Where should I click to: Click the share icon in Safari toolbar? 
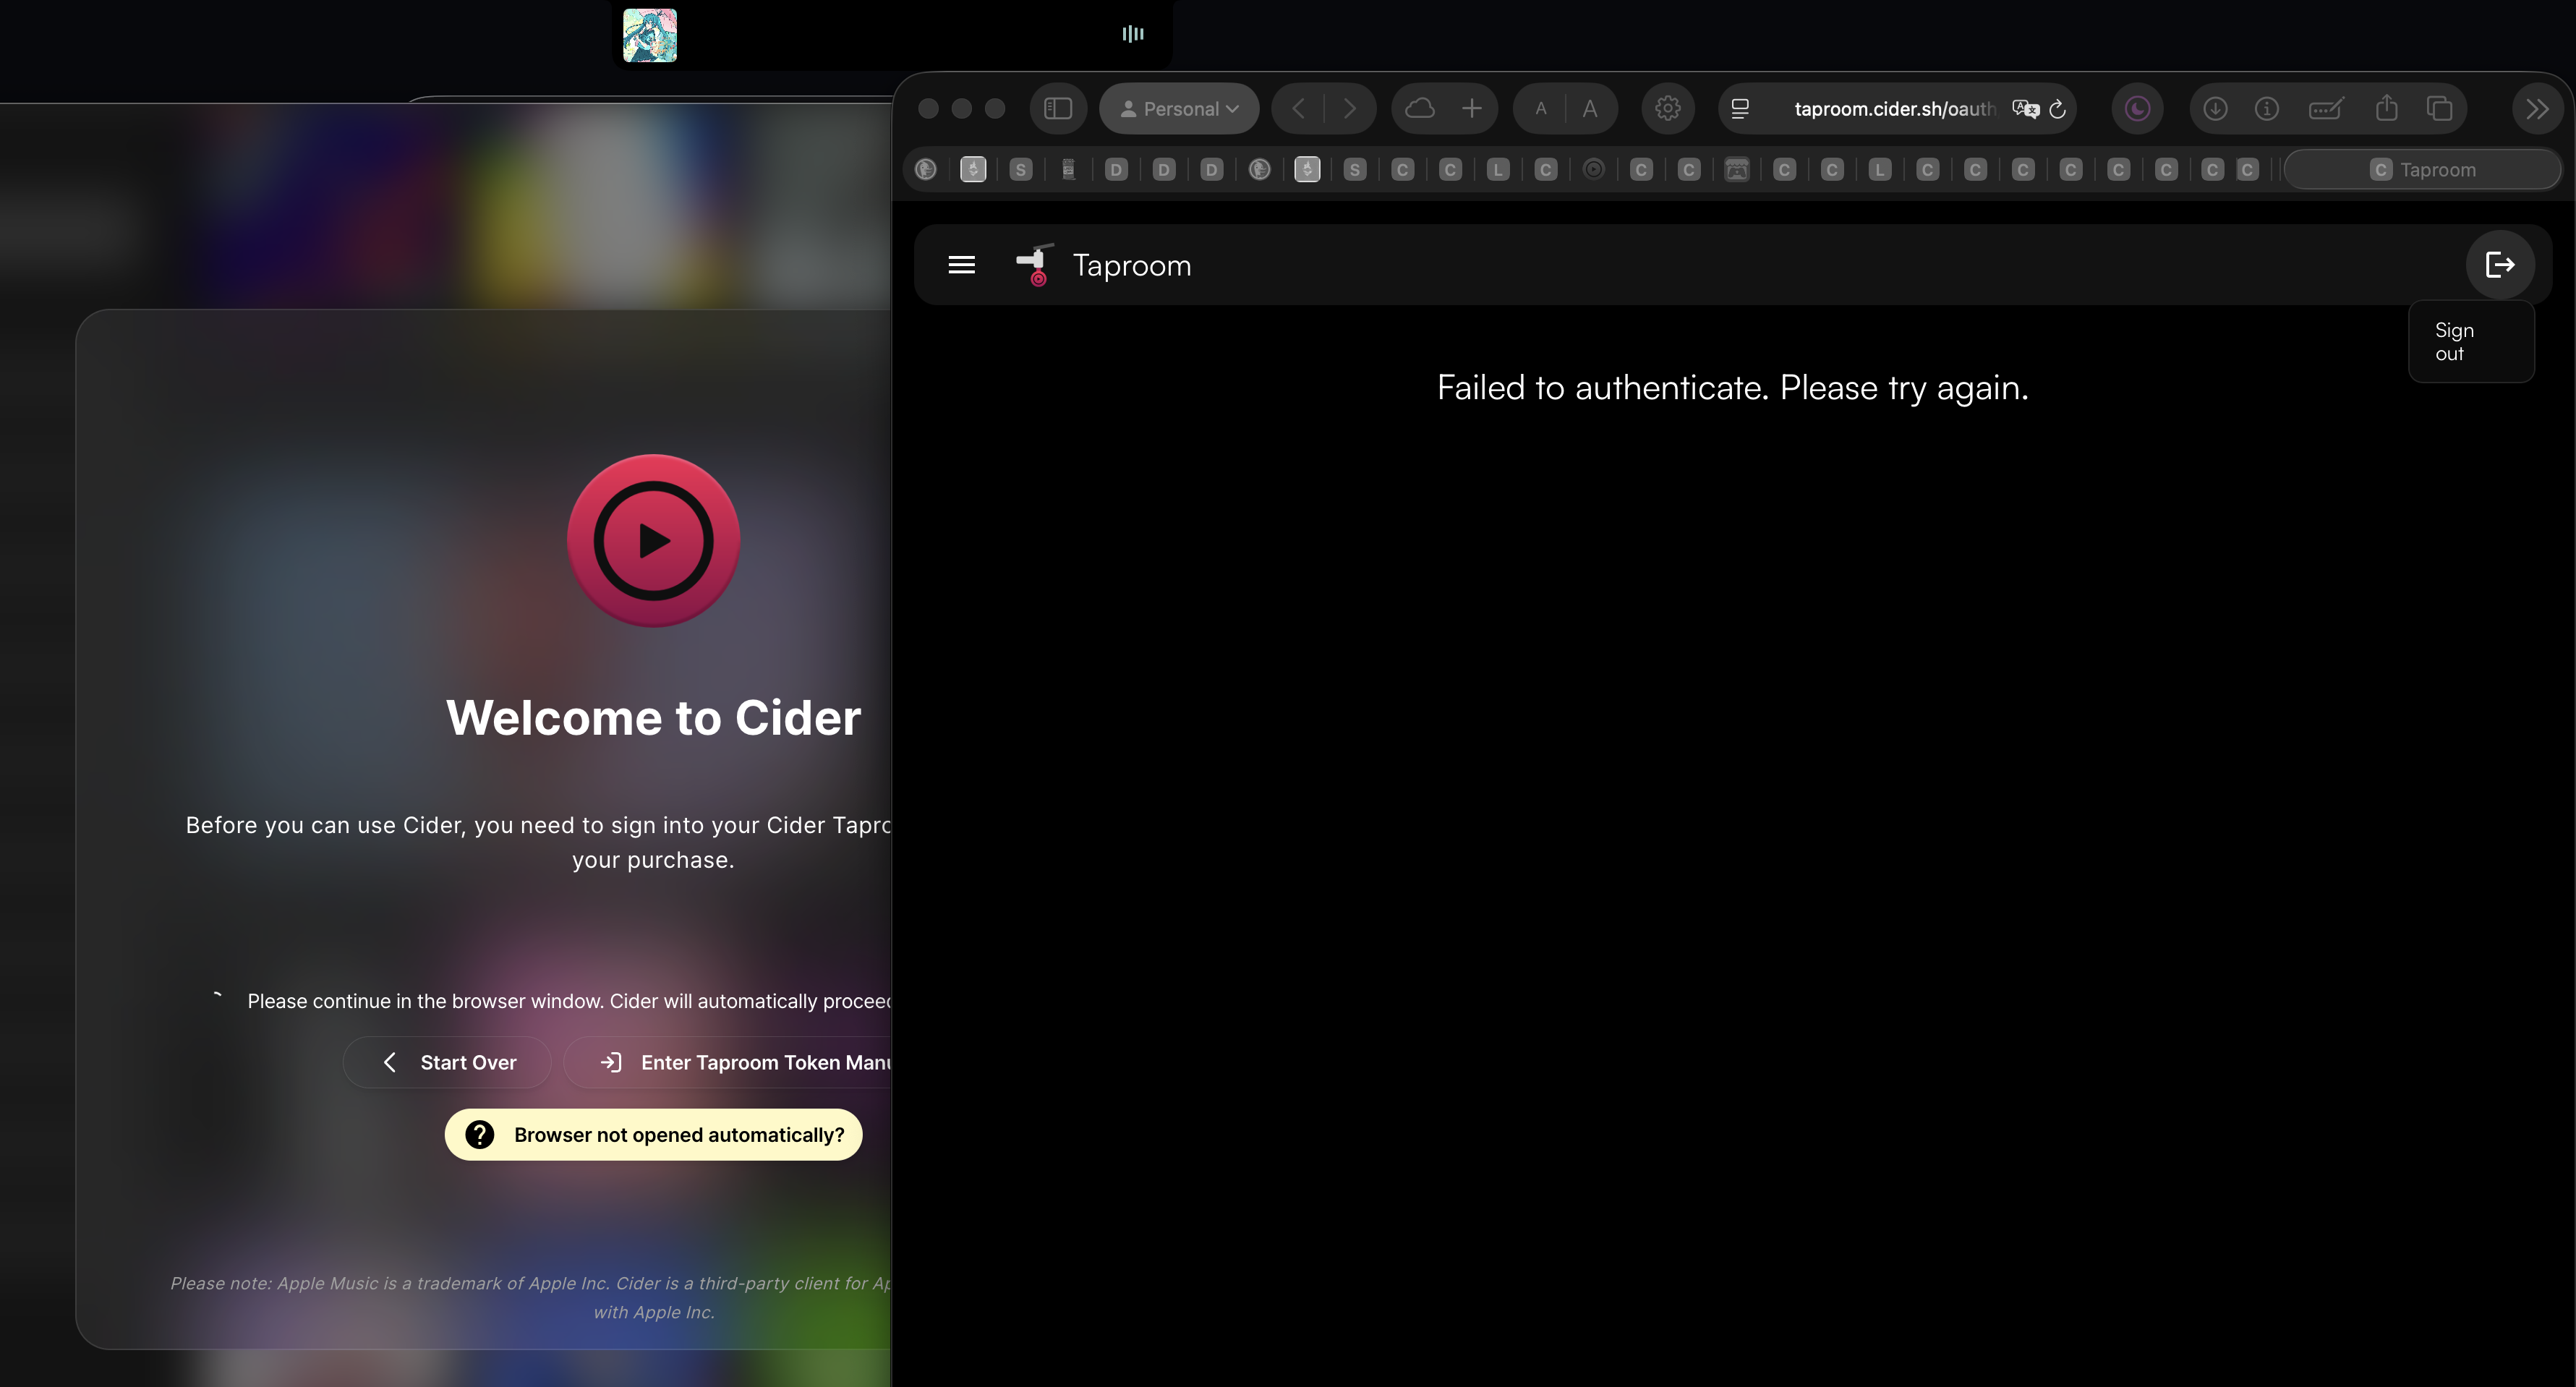pyautogui.click(x=2387, y=109)
